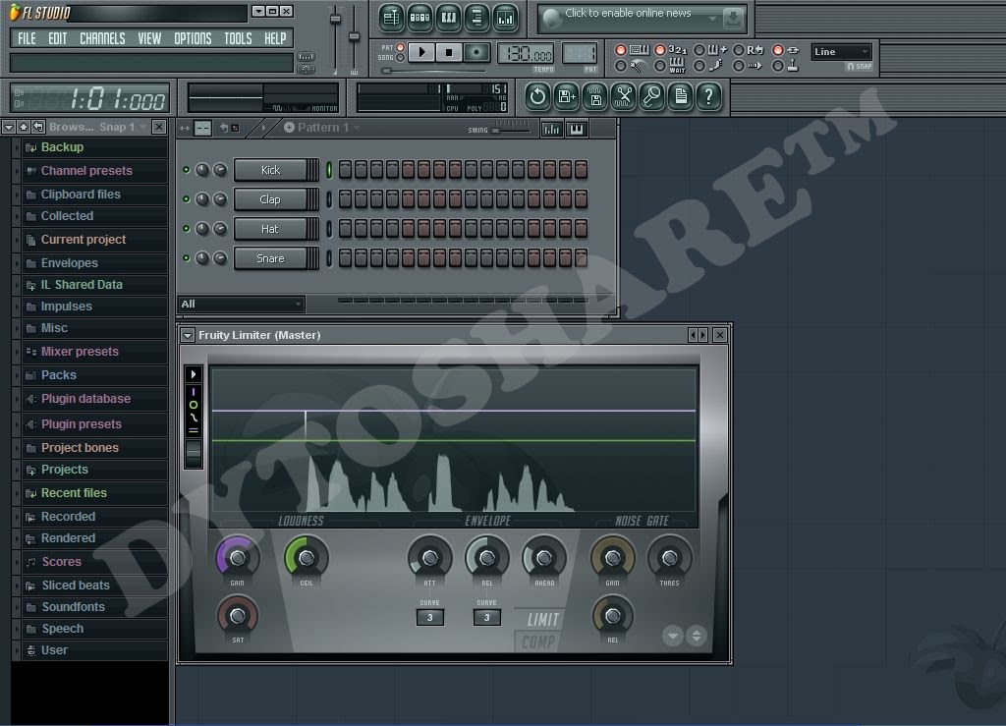Screen dimensions: 1006x726
Task: Click the Save new version icon
Action: (567, 97)
